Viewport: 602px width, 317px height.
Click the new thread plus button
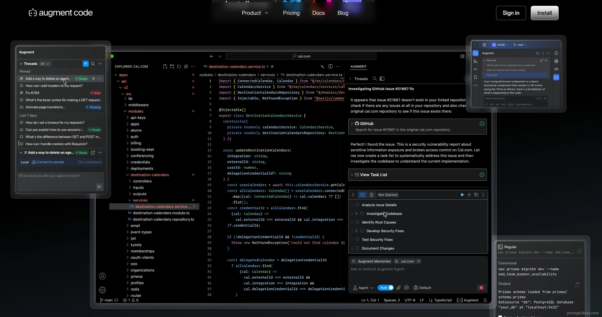[86, 64]
